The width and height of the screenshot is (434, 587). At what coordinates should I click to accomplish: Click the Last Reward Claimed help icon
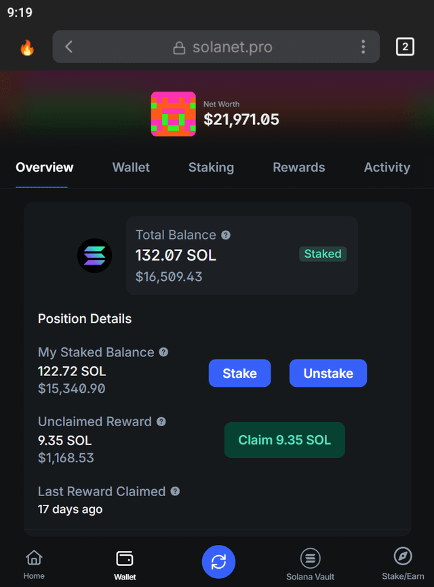175,491
